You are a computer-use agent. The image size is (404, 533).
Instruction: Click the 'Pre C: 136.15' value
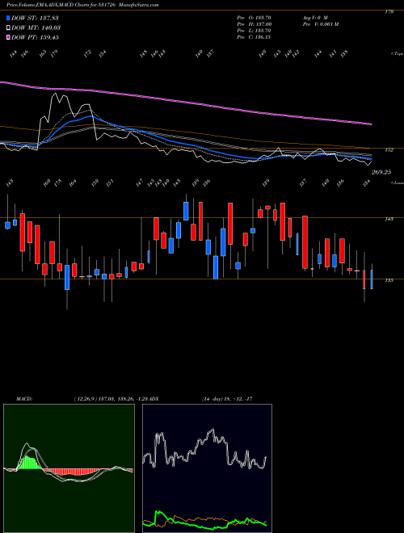click(x=254, y=37)
